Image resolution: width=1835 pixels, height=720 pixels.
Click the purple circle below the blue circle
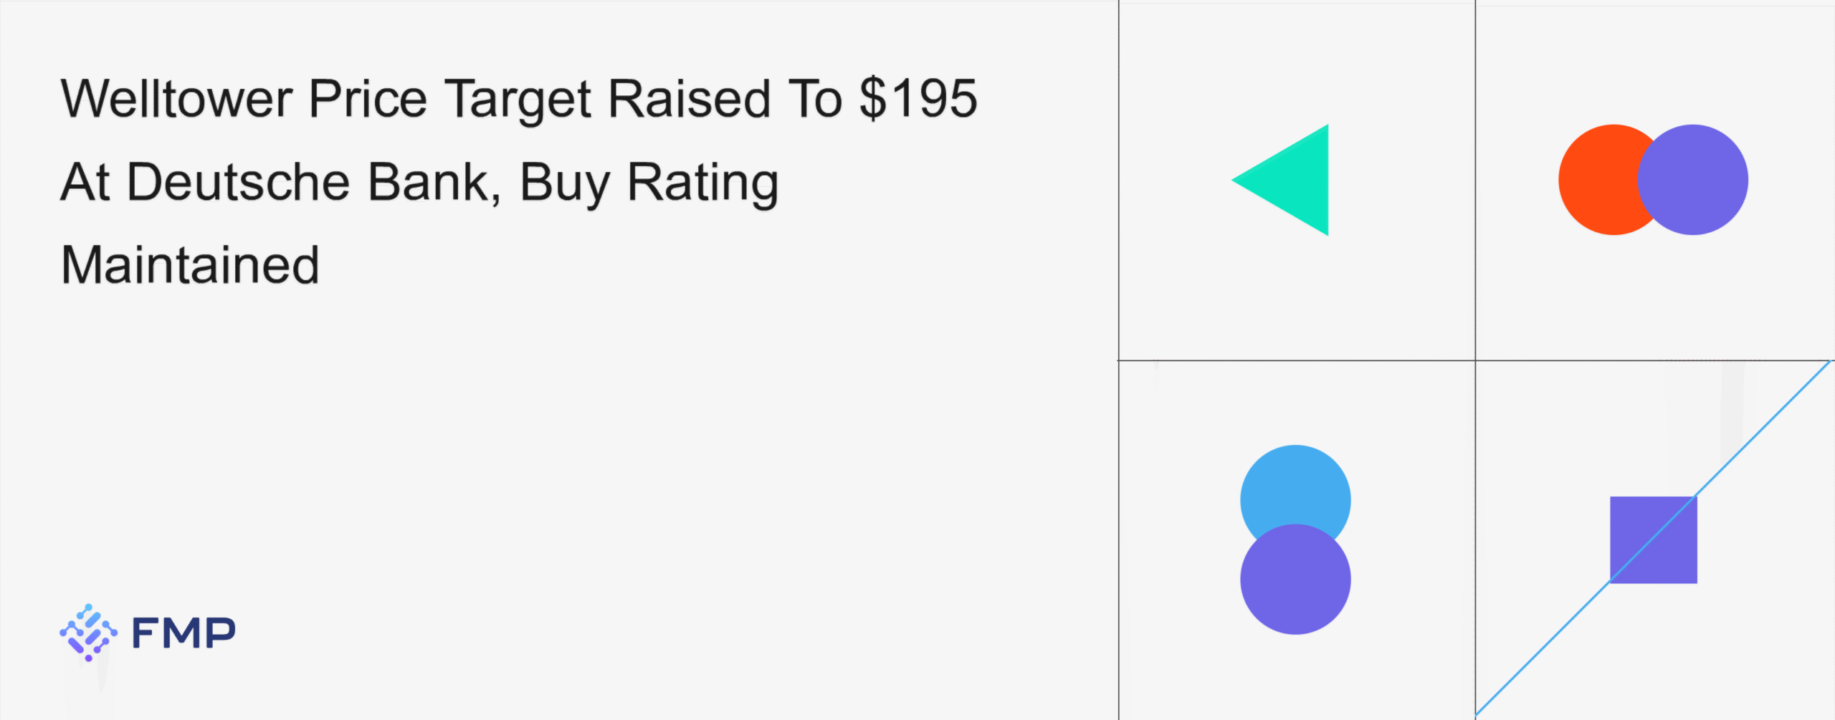click(1295, 582)
